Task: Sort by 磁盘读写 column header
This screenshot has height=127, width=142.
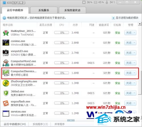Action: (x=104, y=25)
